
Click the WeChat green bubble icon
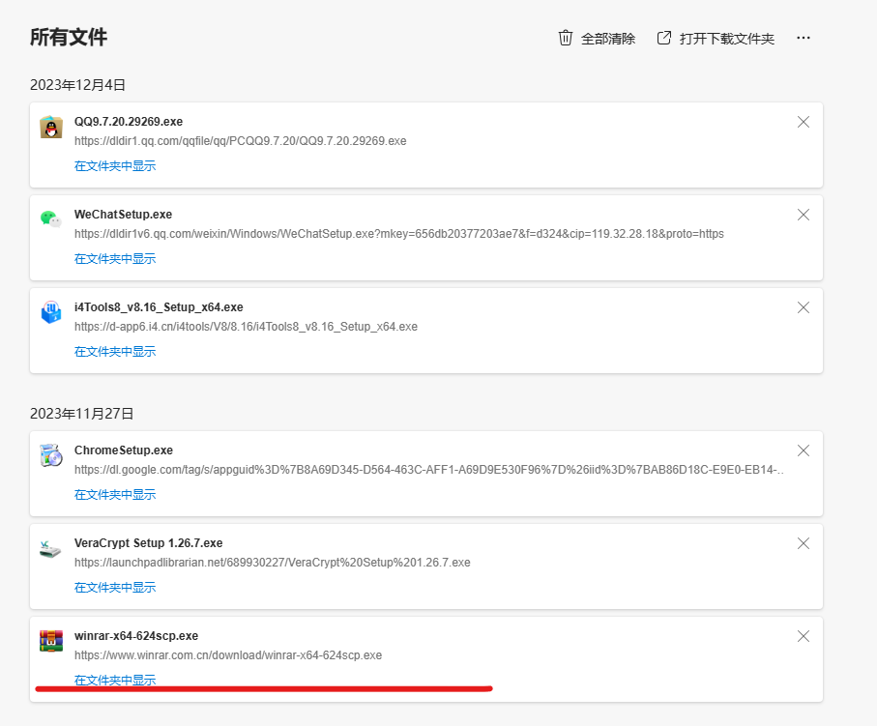pyautogui.click(x=51, y=219)
